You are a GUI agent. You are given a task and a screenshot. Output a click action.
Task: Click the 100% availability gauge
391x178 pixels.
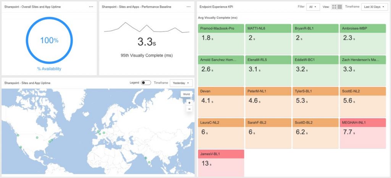coord(49,40)
